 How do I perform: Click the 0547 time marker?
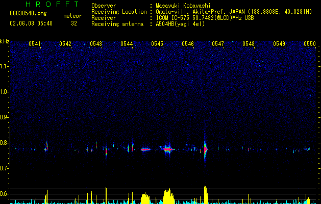pyautogui.click(x=218, y=44)
